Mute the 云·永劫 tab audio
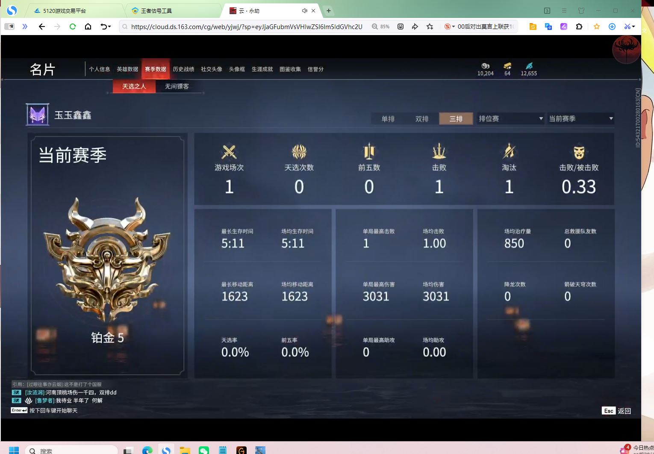The width and height of the screenshot is (654, 454). click(304, 11)
